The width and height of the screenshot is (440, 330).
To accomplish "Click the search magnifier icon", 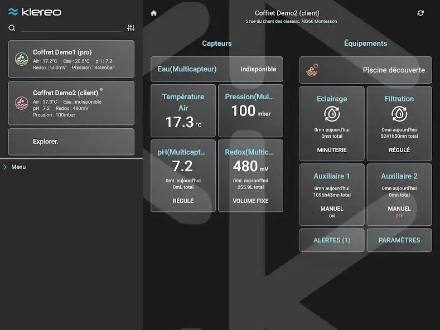I will point(12,28).
